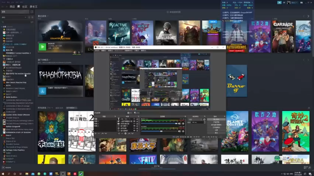Click the Steam icon in the Windows taskbar
This screenshot has height=176, width=314.
(x=81, y=174)
